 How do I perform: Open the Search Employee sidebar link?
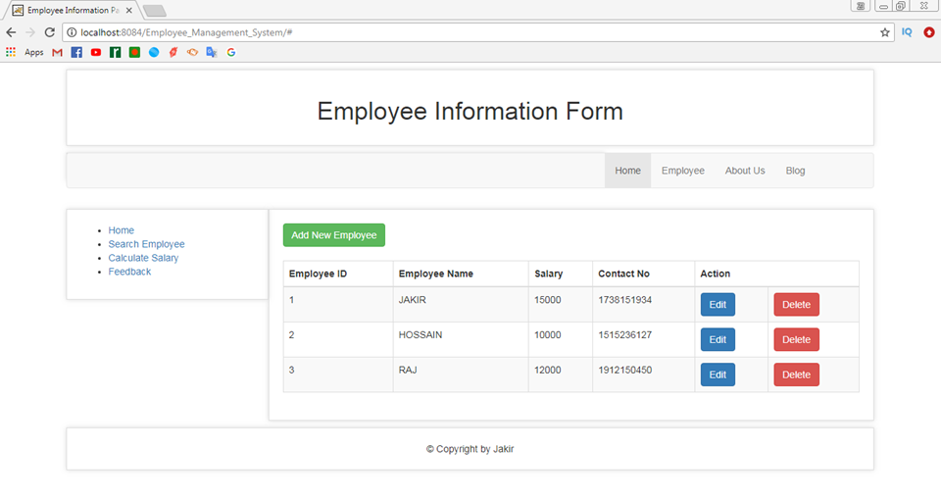point(146,244)
